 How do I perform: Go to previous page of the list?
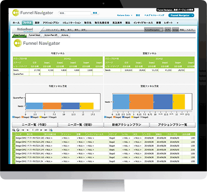pyautogui.click(x=27, y=130)
